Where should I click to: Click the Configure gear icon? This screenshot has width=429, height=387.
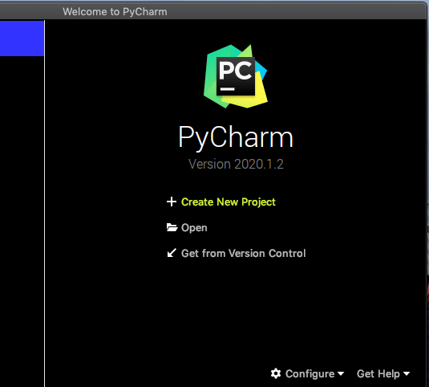point(276,373)
